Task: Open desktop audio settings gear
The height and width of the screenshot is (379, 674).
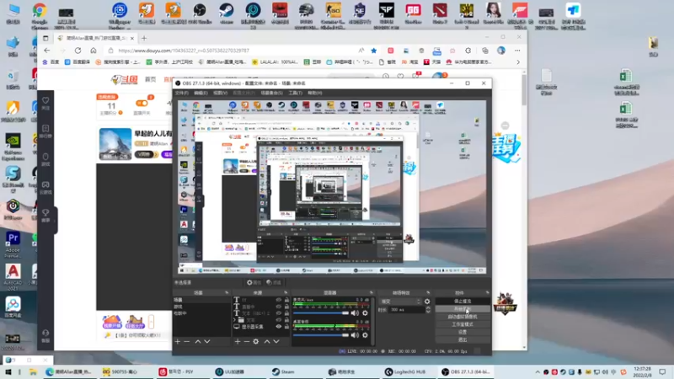Action: click(365, 335)
